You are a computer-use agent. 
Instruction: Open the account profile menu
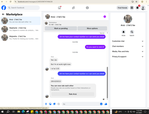click(143, 8)
